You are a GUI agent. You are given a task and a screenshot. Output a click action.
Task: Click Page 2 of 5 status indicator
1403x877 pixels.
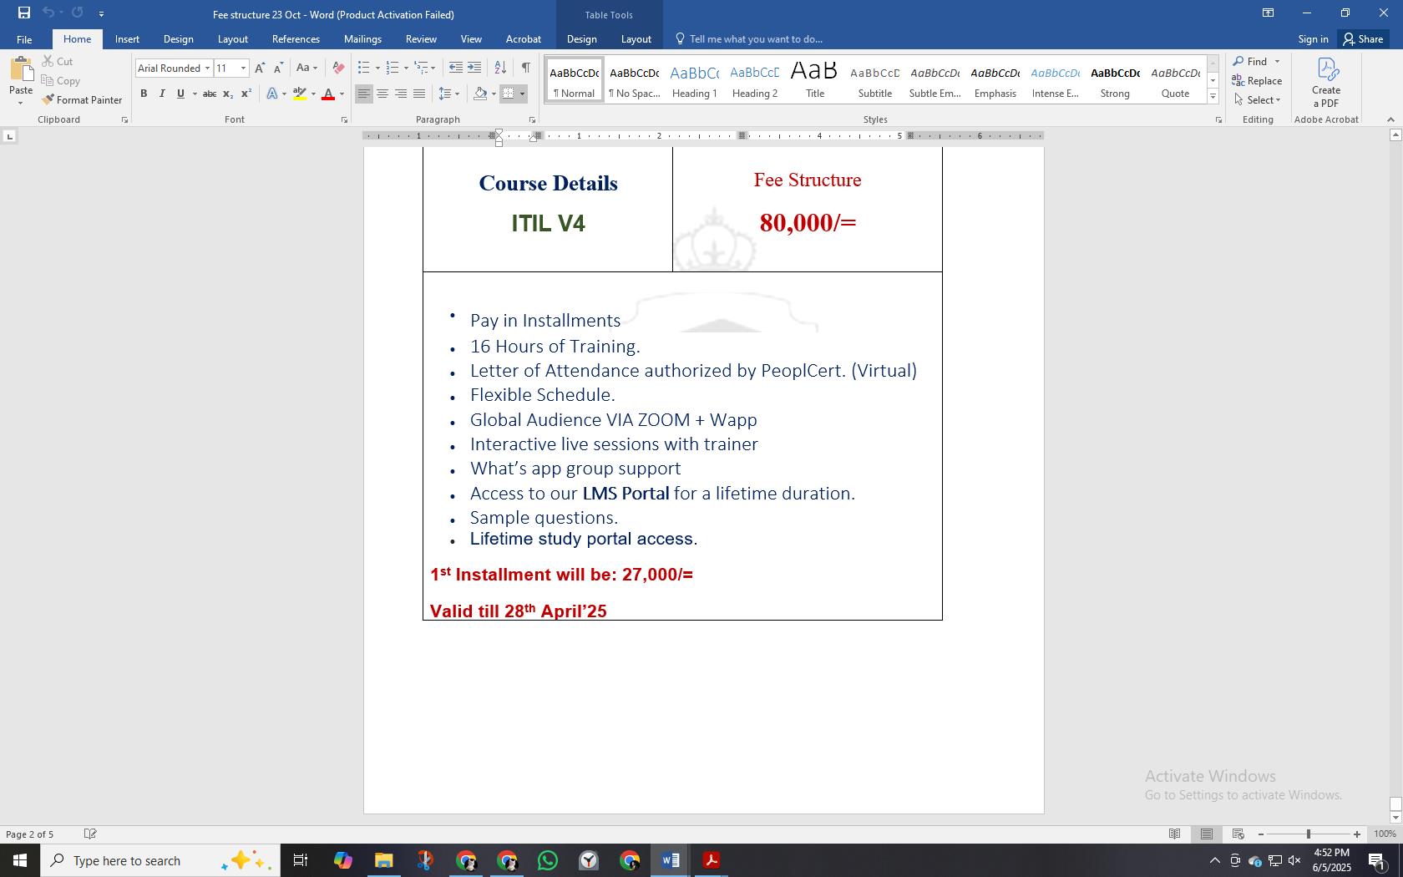click(x=30, y=834)
